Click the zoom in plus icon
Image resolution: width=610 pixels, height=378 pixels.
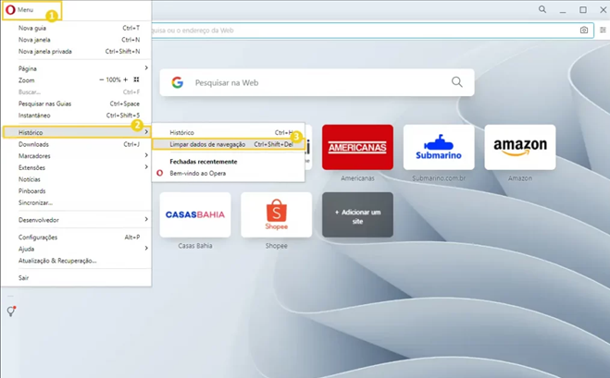(125, 79)
